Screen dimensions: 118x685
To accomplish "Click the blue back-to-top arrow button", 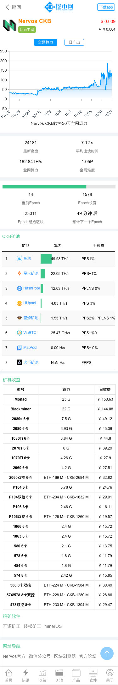I will [x=107, y=653].
